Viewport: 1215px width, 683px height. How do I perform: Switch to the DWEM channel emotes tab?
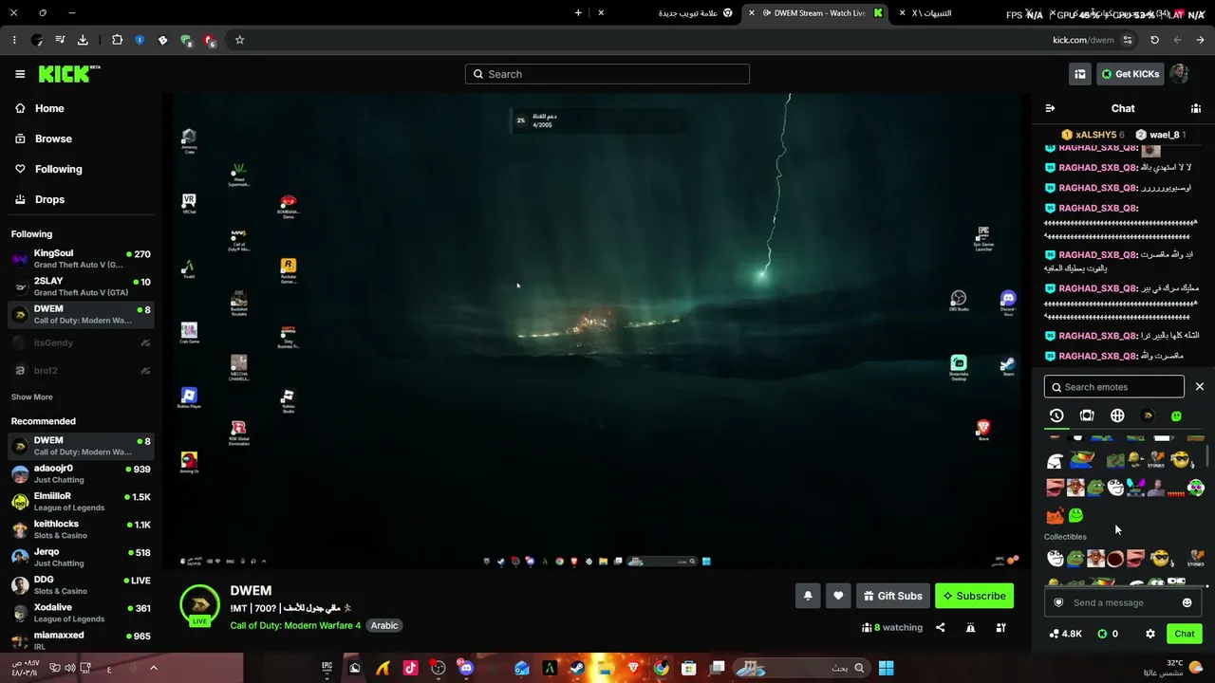(1148, 415)
